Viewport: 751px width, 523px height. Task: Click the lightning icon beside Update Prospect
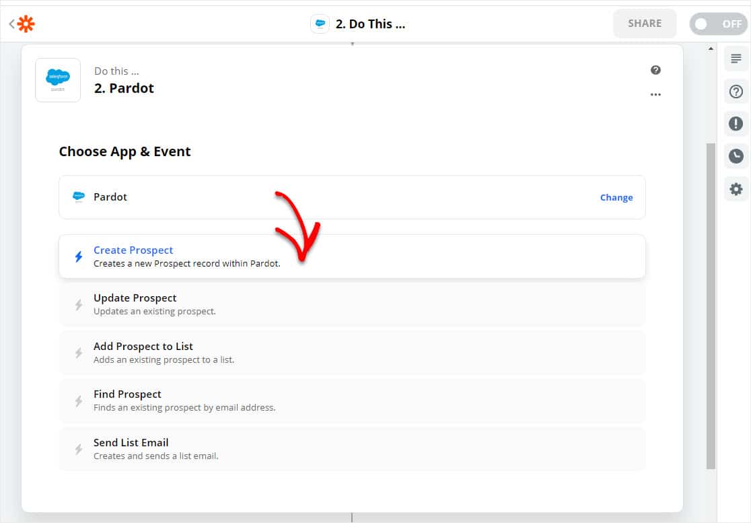(79, 305)
